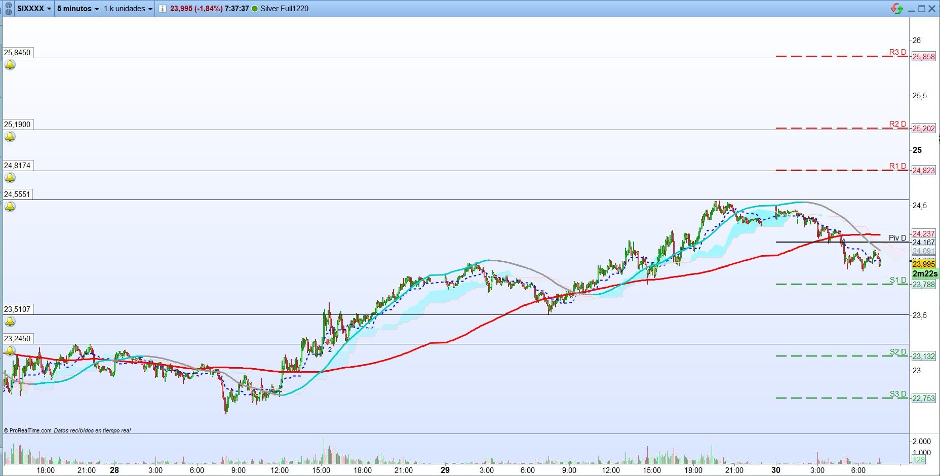Click the alert bell under 24,8174
The height and width of the screenshot is (476, 940).
tap(10, 178)
